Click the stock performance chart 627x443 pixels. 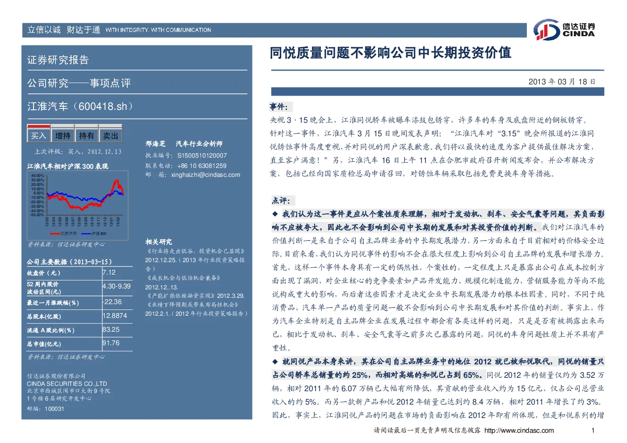(78, 205)
